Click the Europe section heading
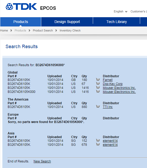 [x=13, y=115]
